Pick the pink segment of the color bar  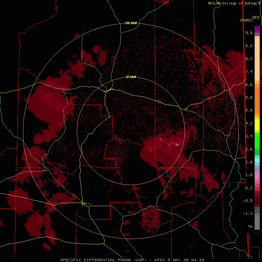[257, 176]
